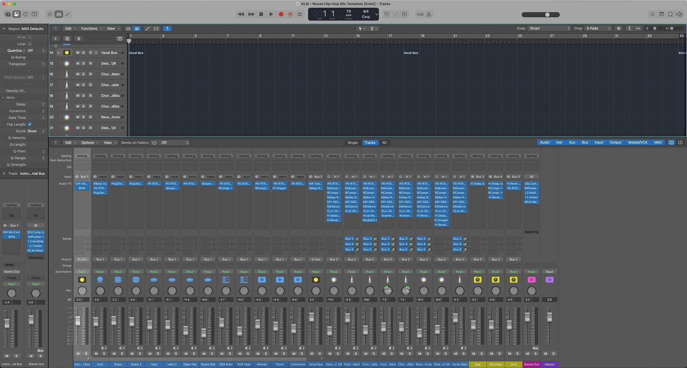The image size is (687, 368).
Task: Click the Bnc button on Stereo Out
Action: (535, 348)
